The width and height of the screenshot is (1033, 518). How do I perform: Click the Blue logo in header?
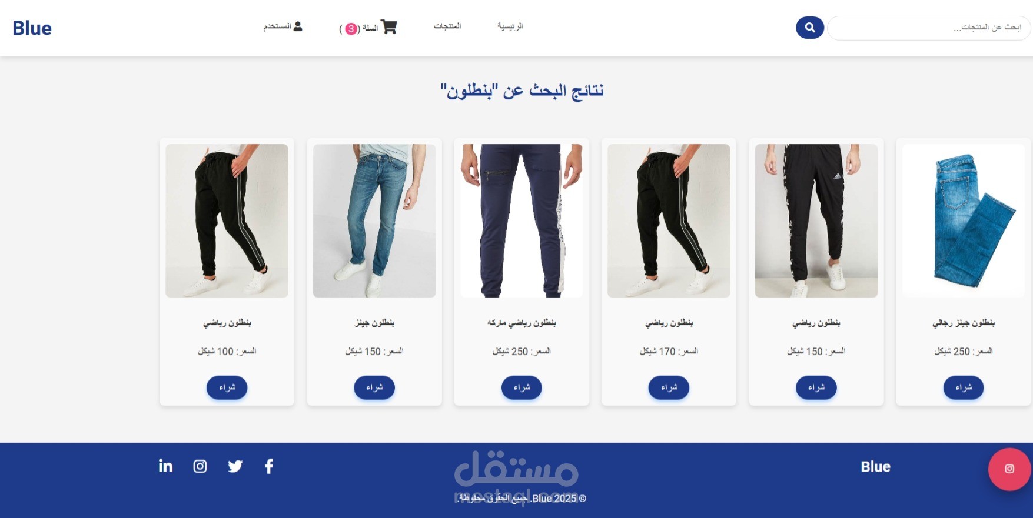[x=32, y=28]
